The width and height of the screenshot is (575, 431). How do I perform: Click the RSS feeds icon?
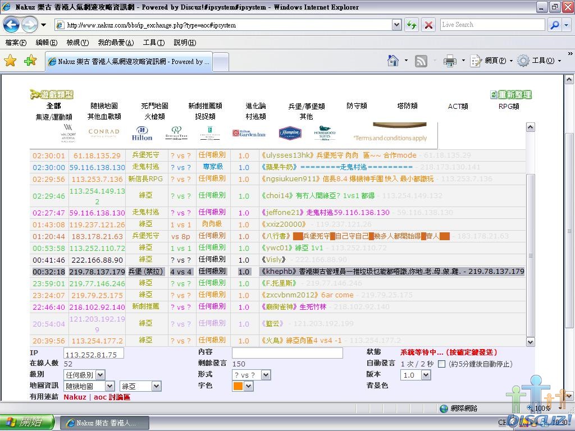[421, 61]
